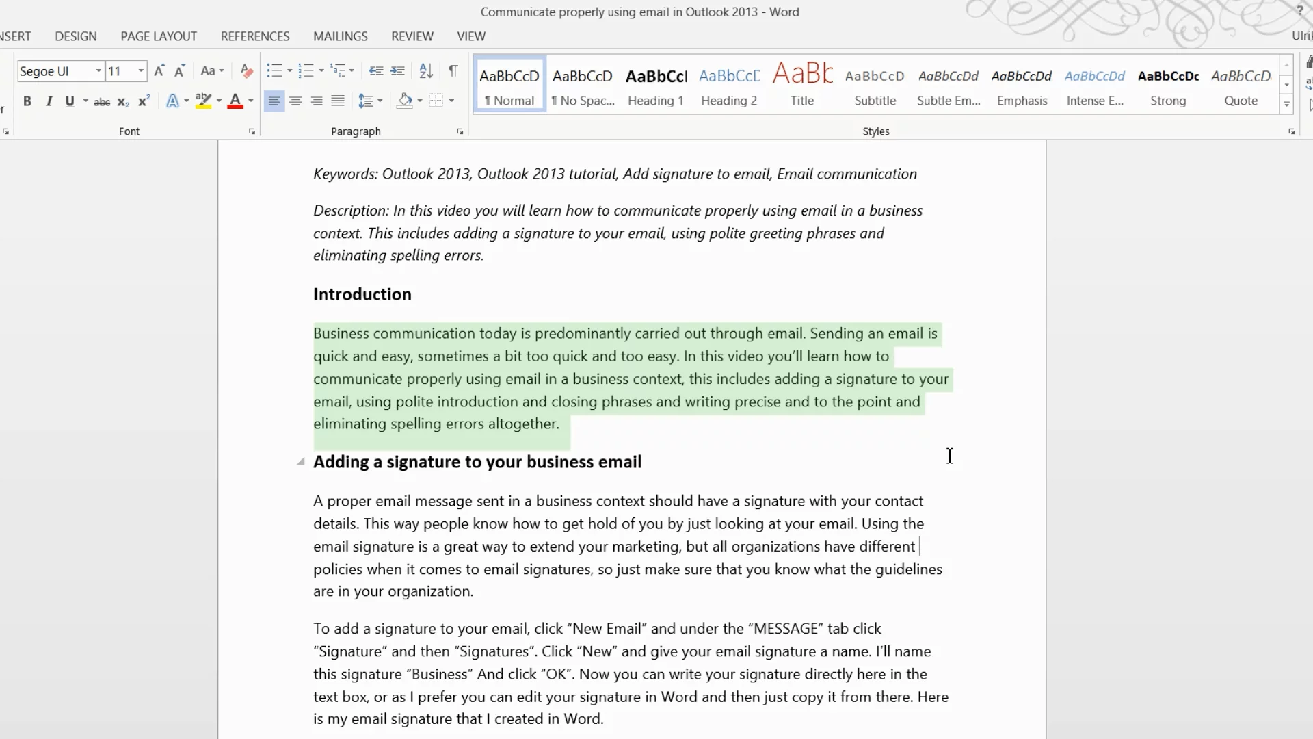Toggle Italic formatting

49,102
